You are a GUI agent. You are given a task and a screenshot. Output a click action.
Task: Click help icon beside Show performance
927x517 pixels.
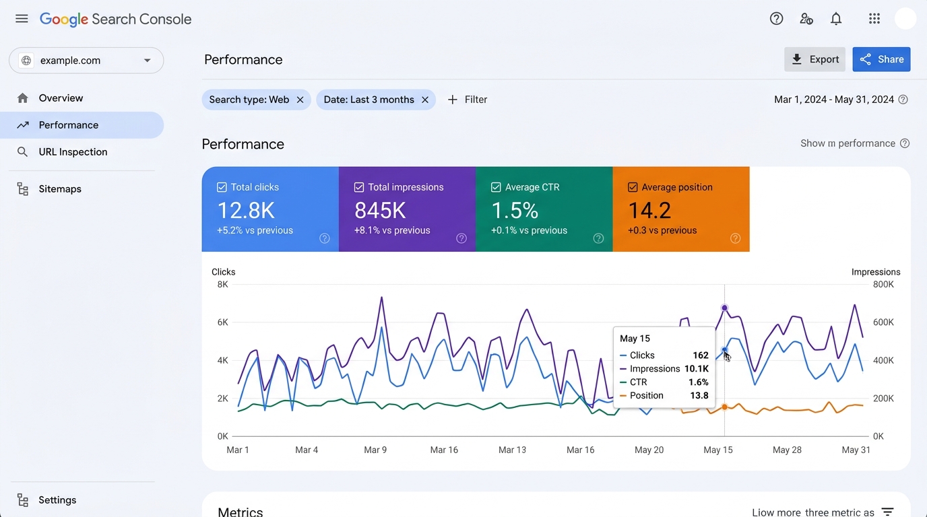tap(905, 143)
